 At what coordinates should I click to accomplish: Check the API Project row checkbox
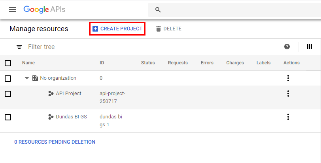[8, 94]
